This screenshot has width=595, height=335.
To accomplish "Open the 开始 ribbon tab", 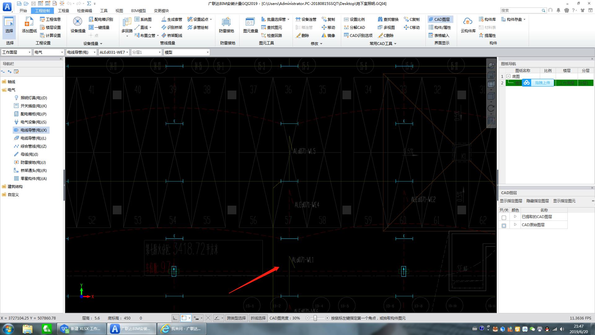I will [x=23, y=11].
